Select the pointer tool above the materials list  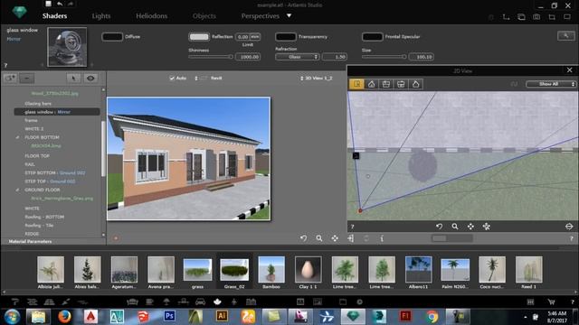click(73, 79)
